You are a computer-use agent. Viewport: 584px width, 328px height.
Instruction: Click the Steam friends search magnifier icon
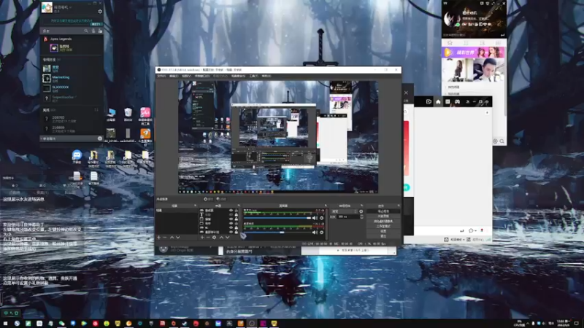pyautogui.click(x=85, y=31)
